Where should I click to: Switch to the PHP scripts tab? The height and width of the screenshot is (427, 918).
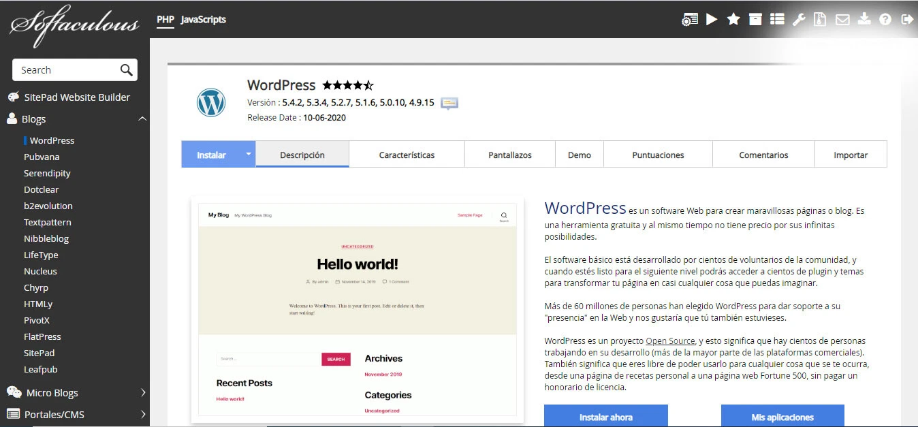pyautogui.click(x=165, y=19)
